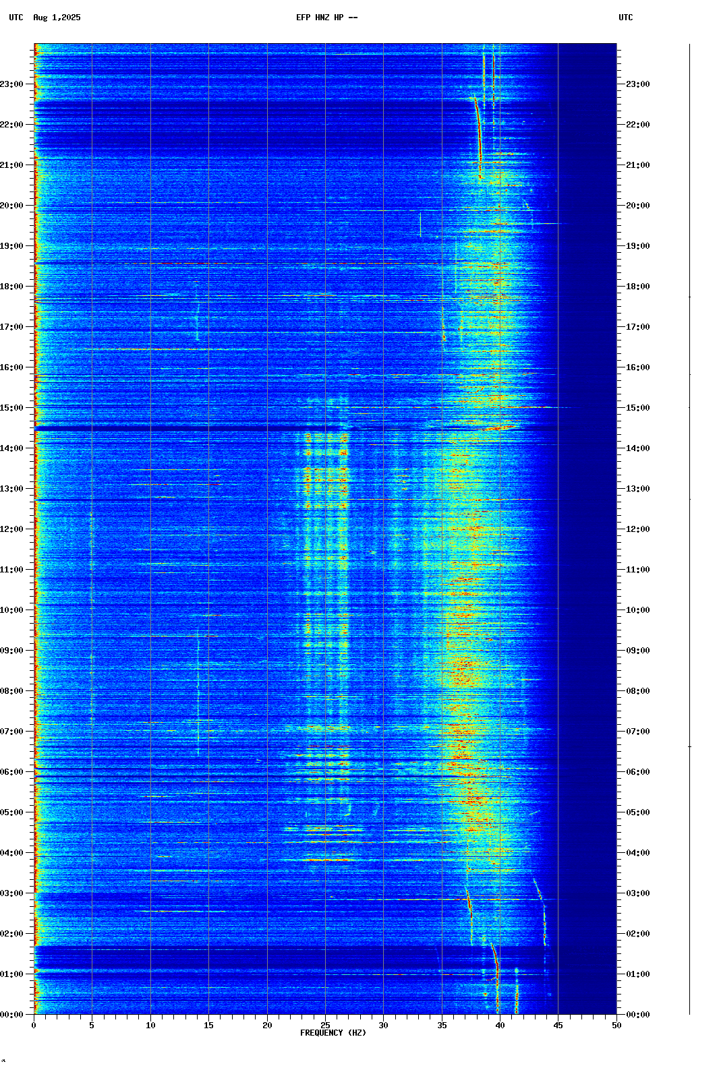Click '13:00' on the right time axis
Viewport: 719px width, 1068px height.
click(638, 489)
